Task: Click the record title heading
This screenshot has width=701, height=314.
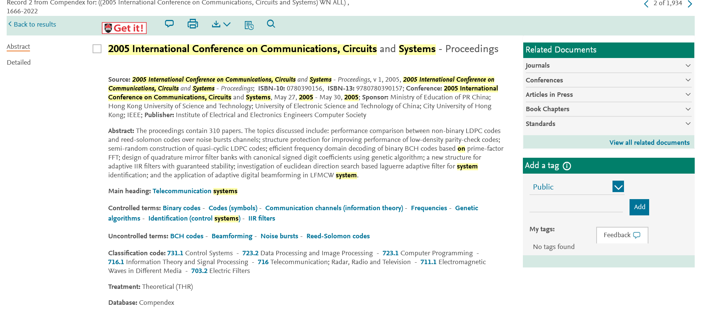Action: (x=303, y=49)
